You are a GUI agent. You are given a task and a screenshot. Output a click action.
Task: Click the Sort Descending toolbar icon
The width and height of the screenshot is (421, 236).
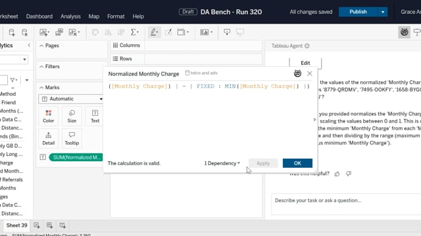121,32
